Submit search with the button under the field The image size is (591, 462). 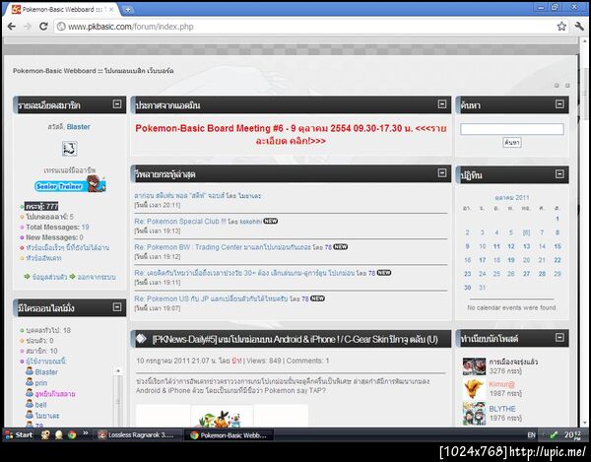click(512, 143)
